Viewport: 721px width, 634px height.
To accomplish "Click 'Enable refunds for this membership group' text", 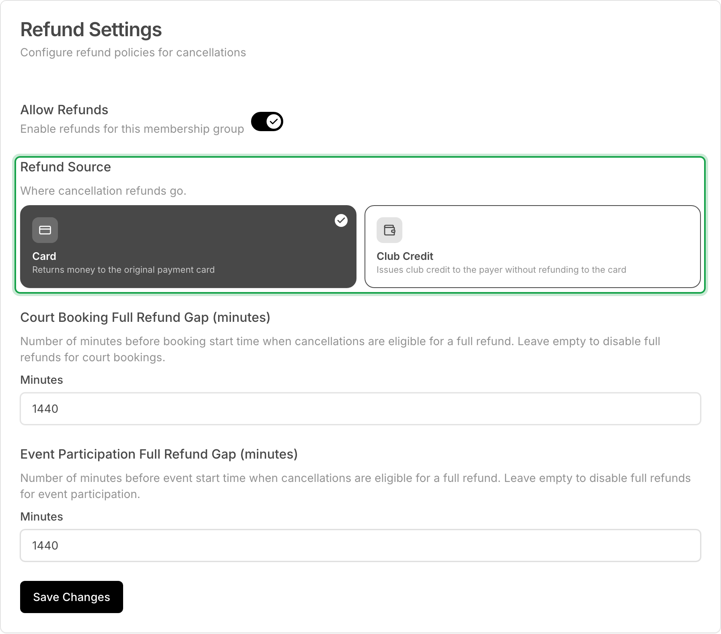I will click(132, 129).
